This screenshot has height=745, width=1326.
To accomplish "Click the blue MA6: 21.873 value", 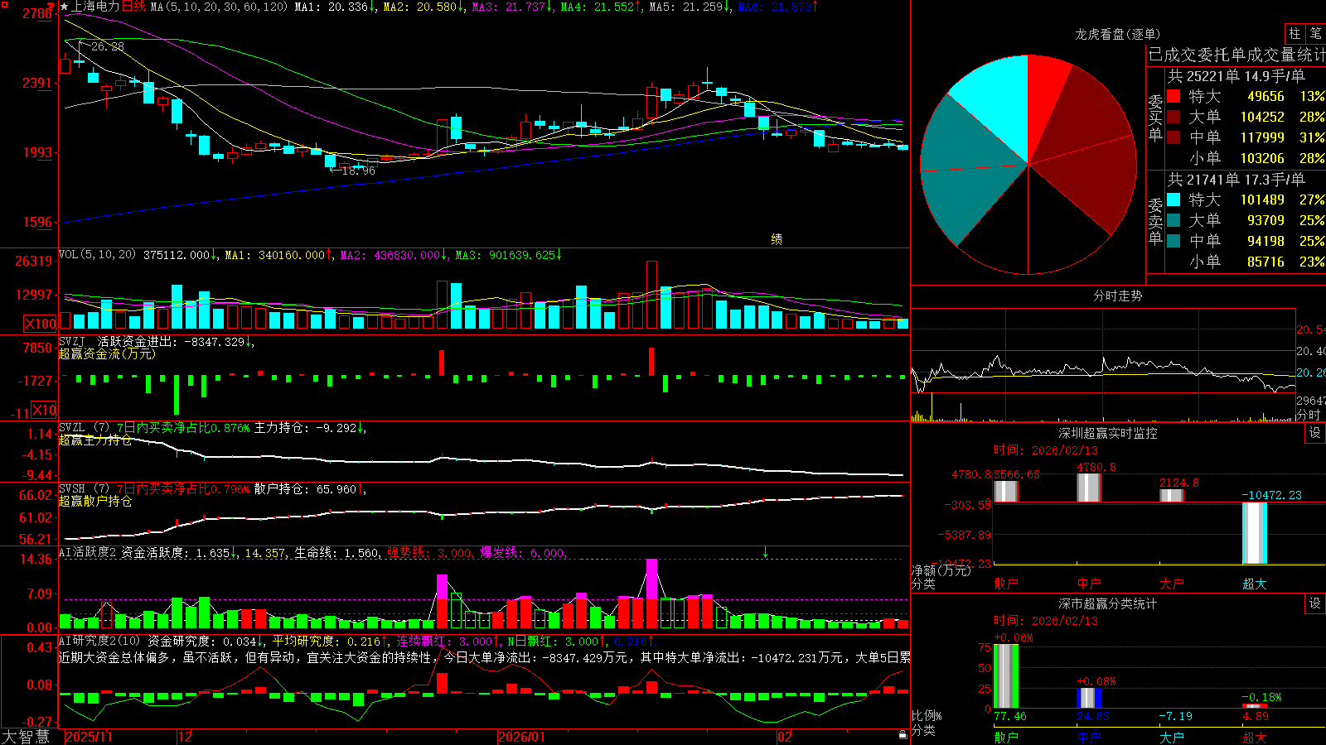I will 777,7.
